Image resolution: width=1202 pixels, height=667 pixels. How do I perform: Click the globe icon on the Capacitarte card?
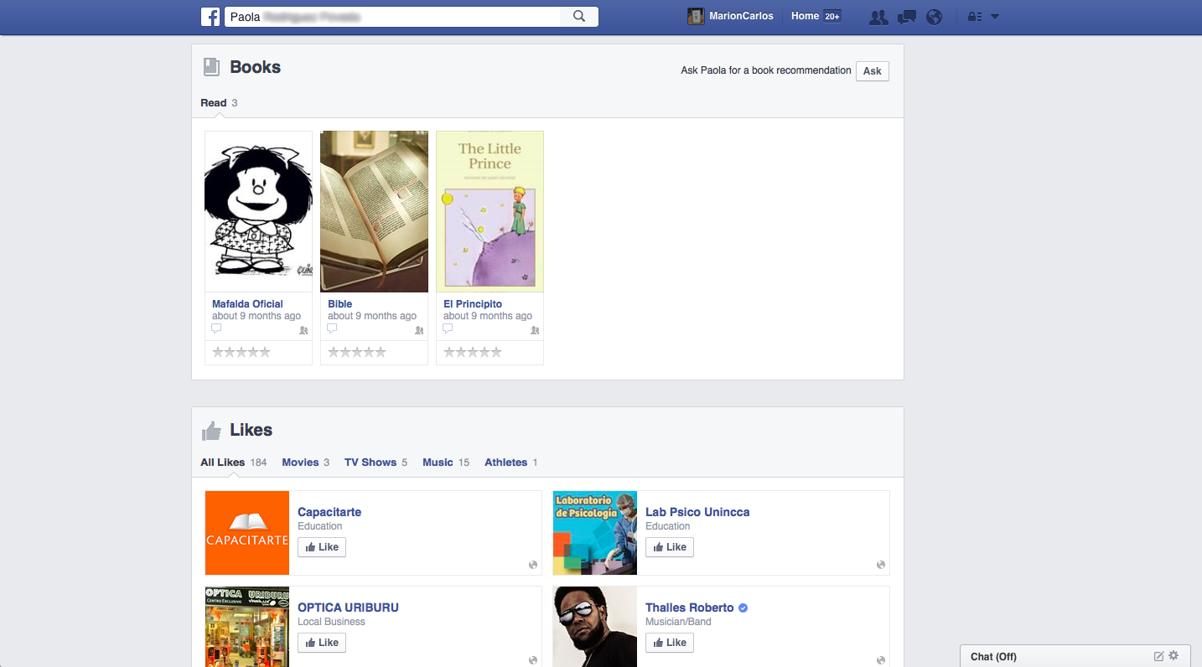[533, 565]
